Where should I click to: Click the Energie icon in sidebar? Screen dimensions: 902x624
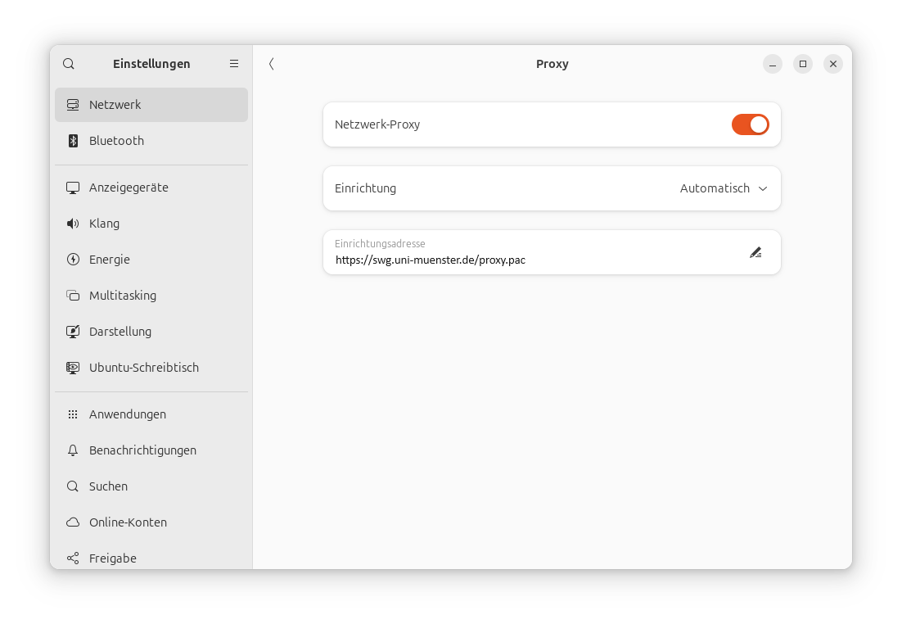73,260
